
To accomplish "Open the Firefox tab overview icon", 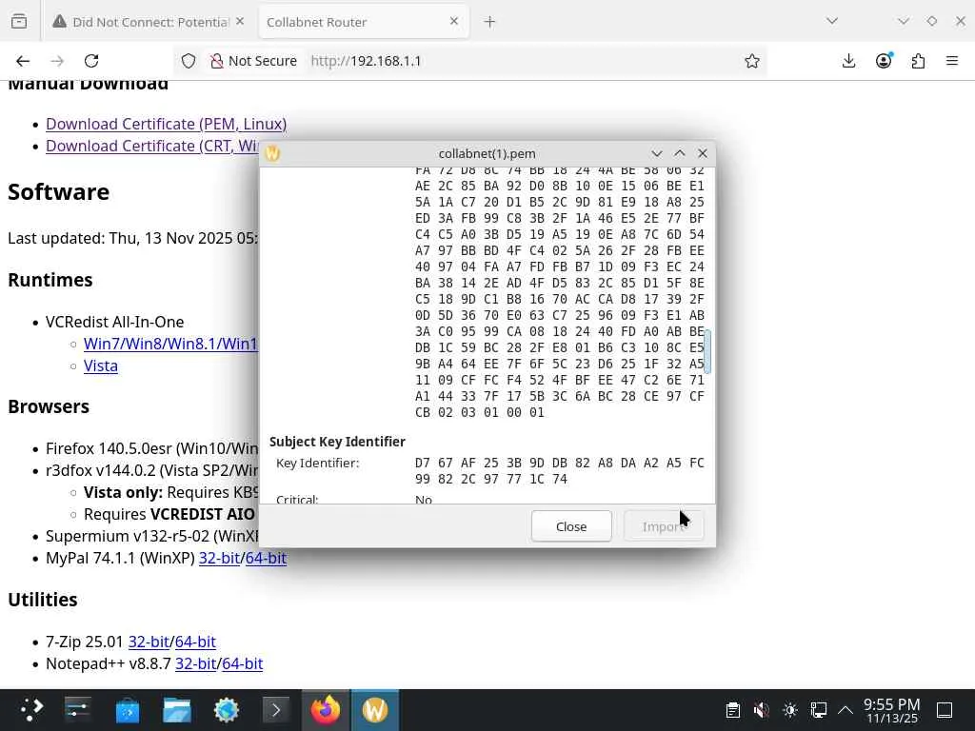I will (x=19, y=22).
